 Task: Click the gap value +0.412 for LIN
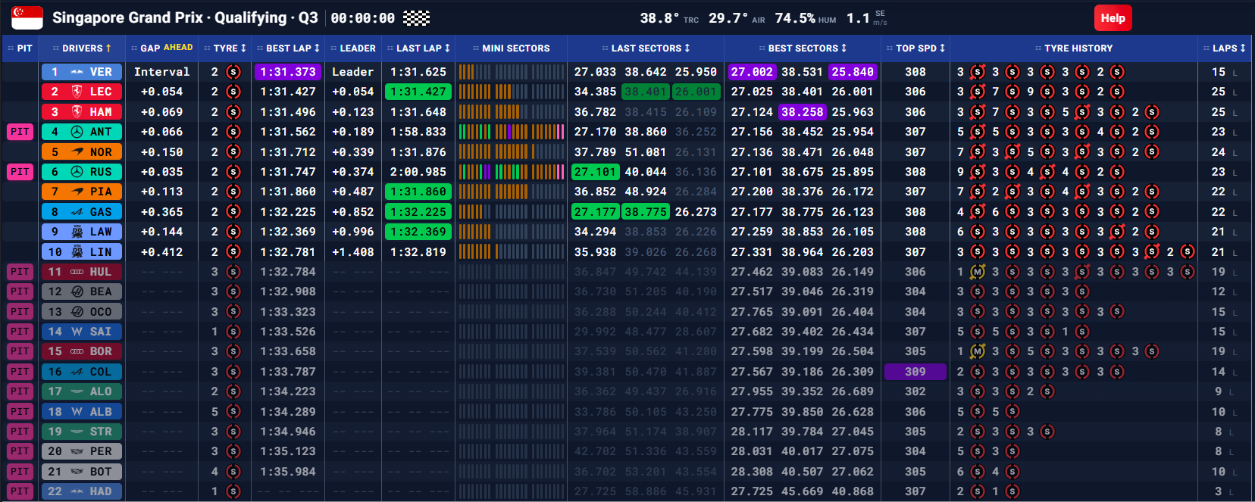click(162, 252)
